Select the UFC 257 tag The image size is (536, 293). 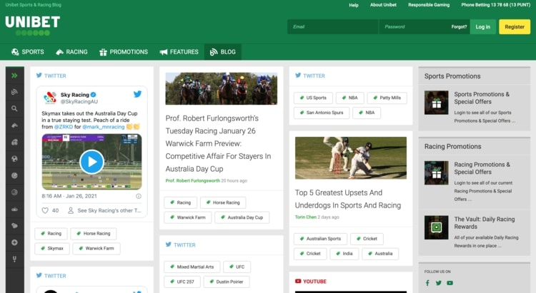point(182,282)
